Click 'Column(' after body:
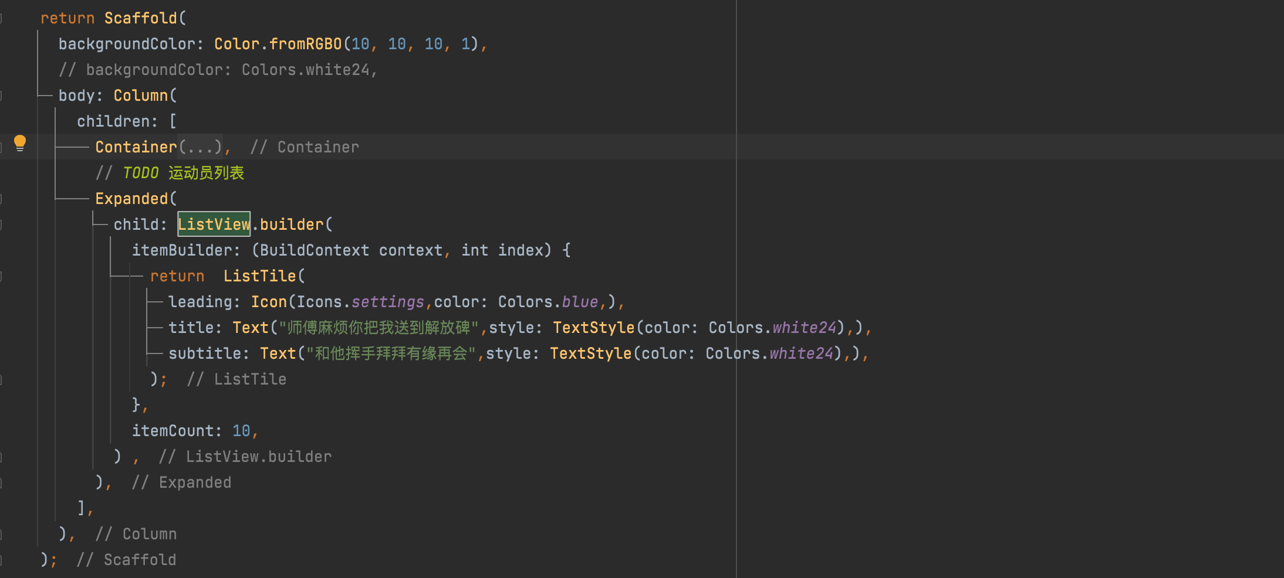Viewport: 1284px width, 578px height. pyautogui.click(x=145, y=95)
